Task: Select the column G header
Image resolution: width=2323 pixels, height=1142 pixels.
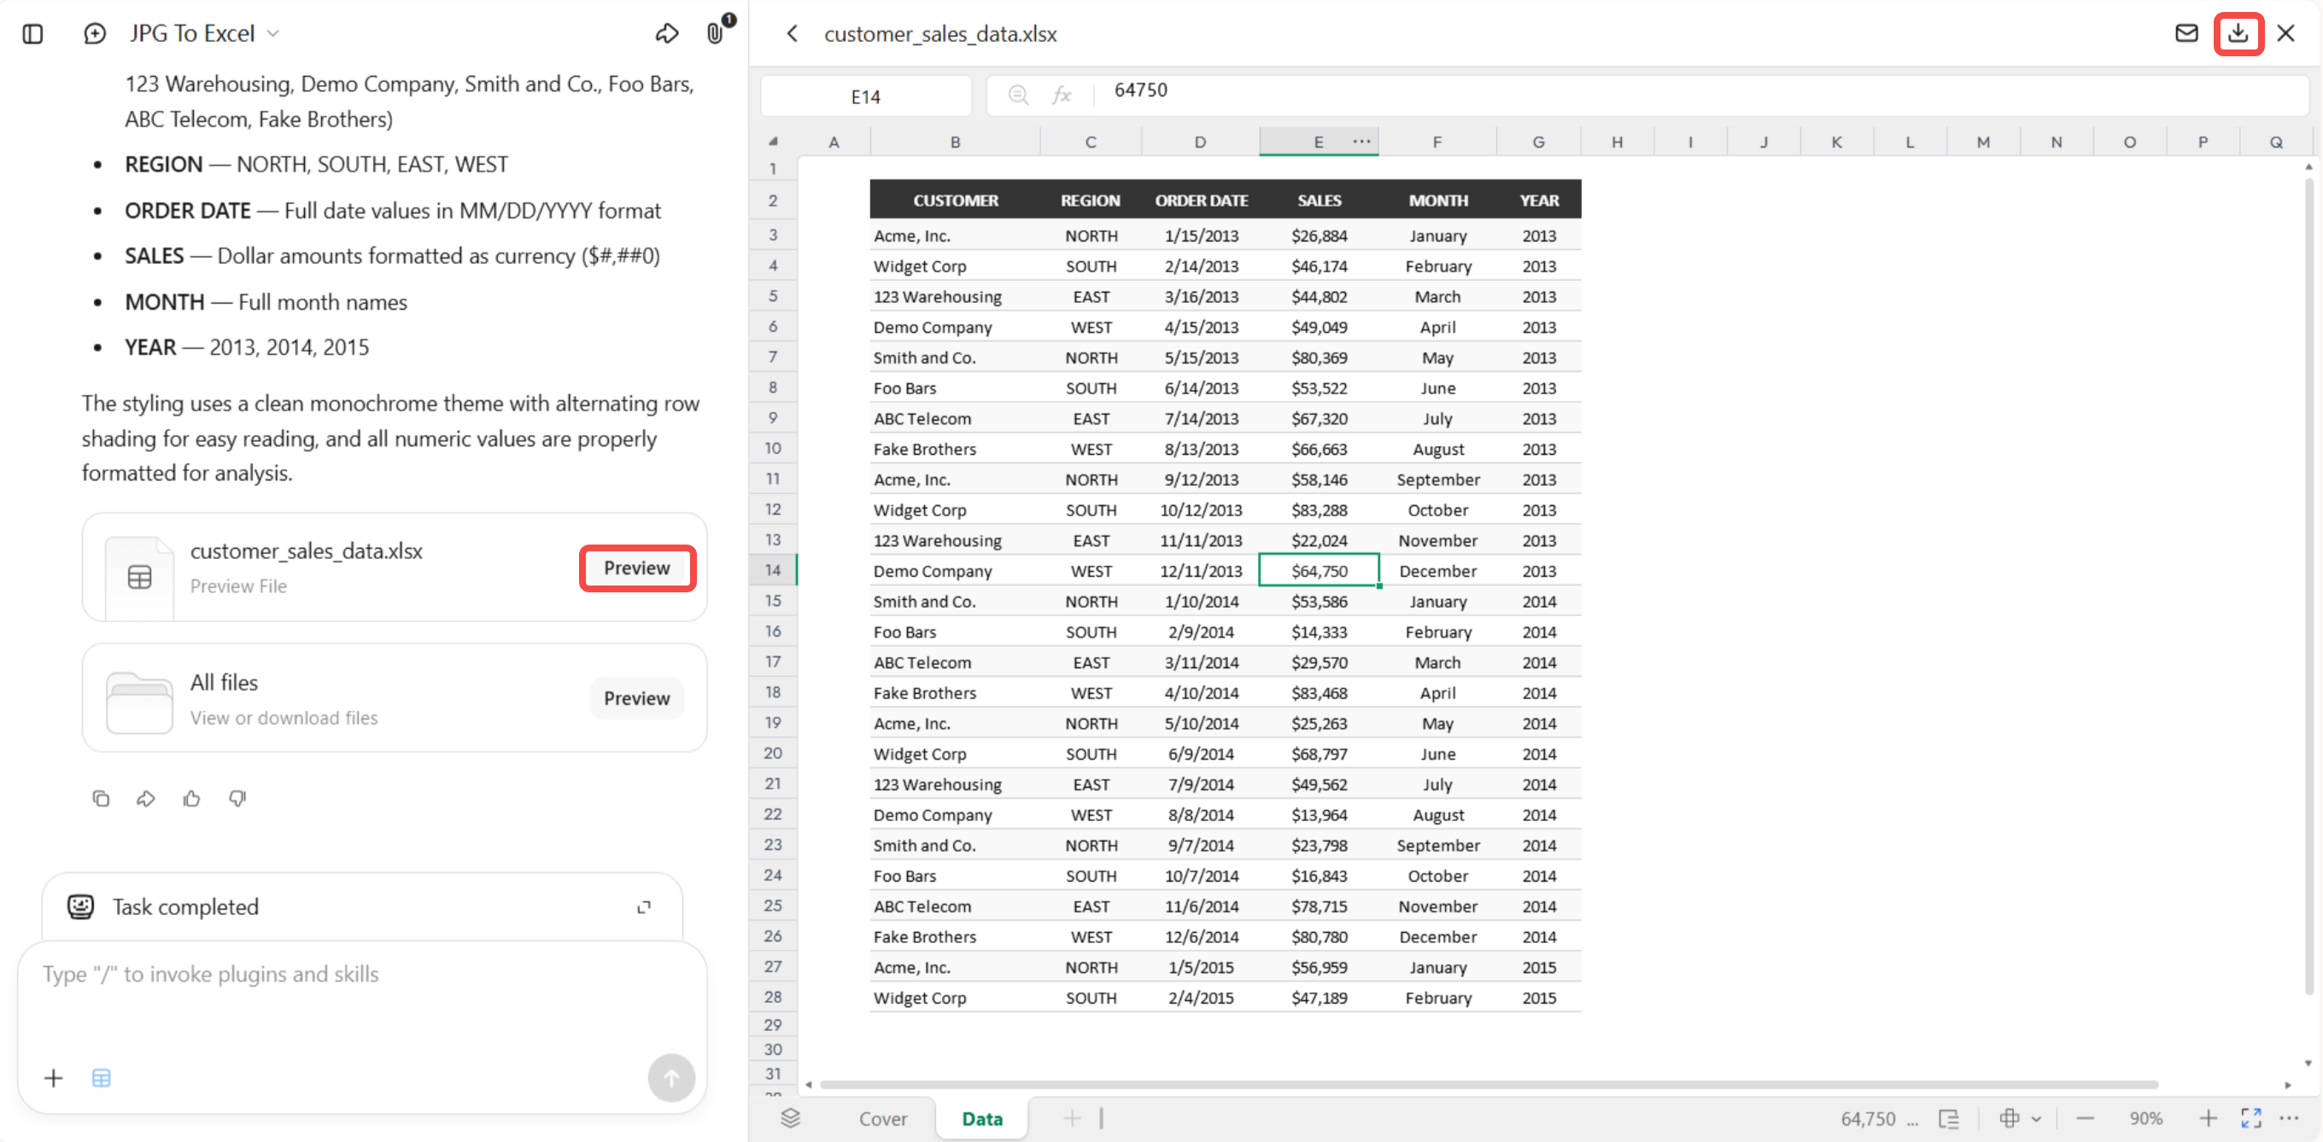Action: pos(1537,143)
